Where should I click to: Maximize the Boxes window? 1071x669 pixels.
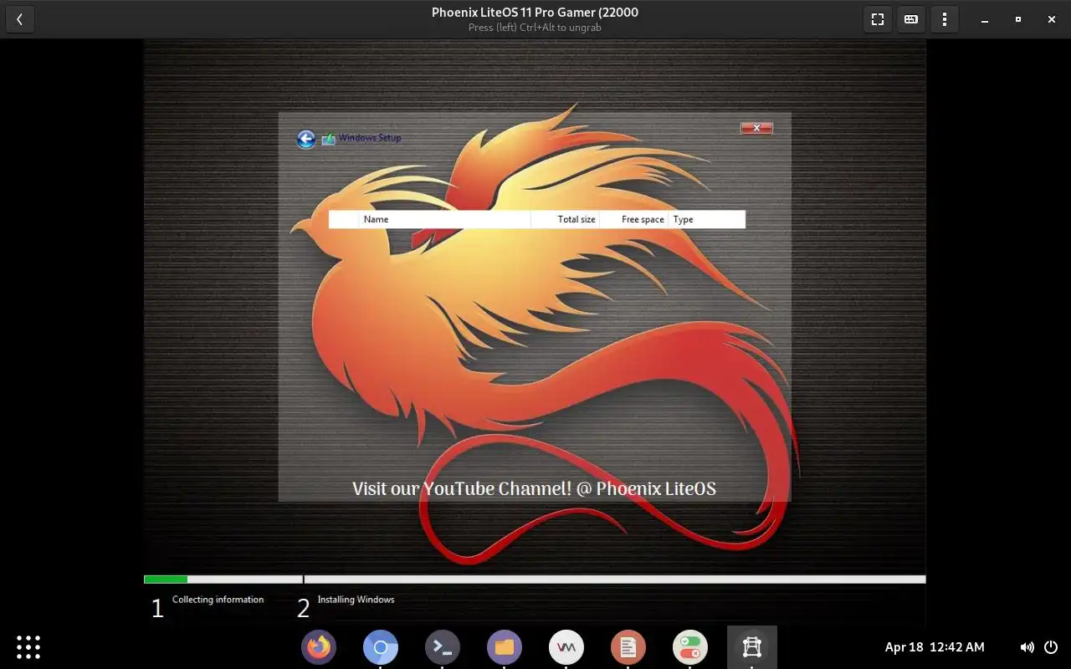point(1018,19)
